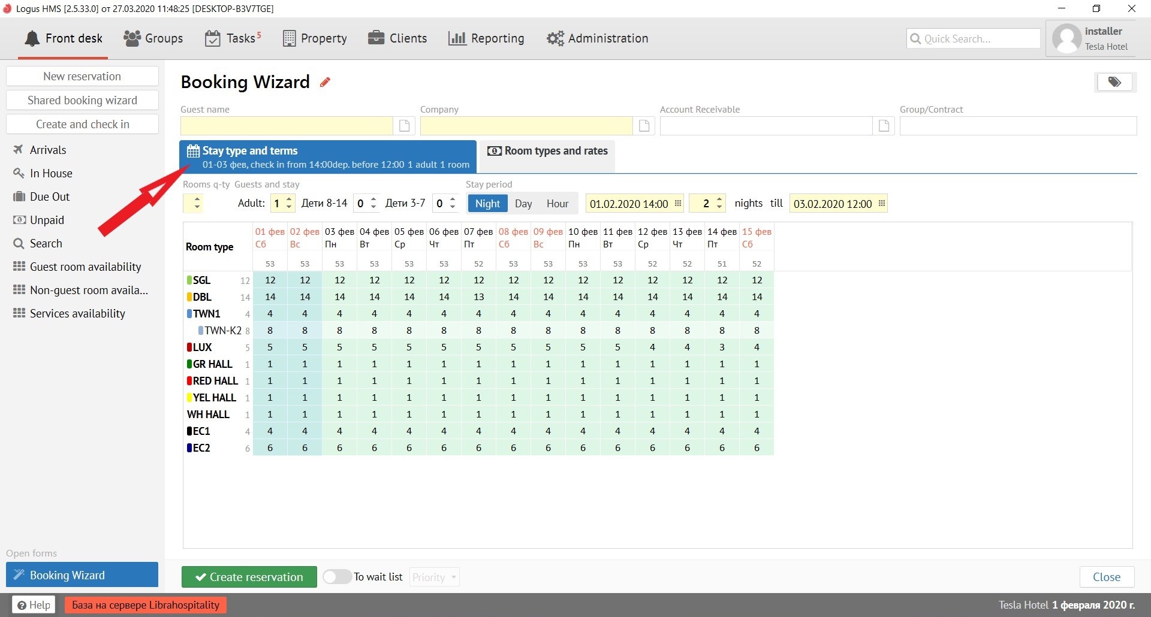Open Guest room availability in sidebar
This screenshot has width=1151, height=617.
pos(85,267)
